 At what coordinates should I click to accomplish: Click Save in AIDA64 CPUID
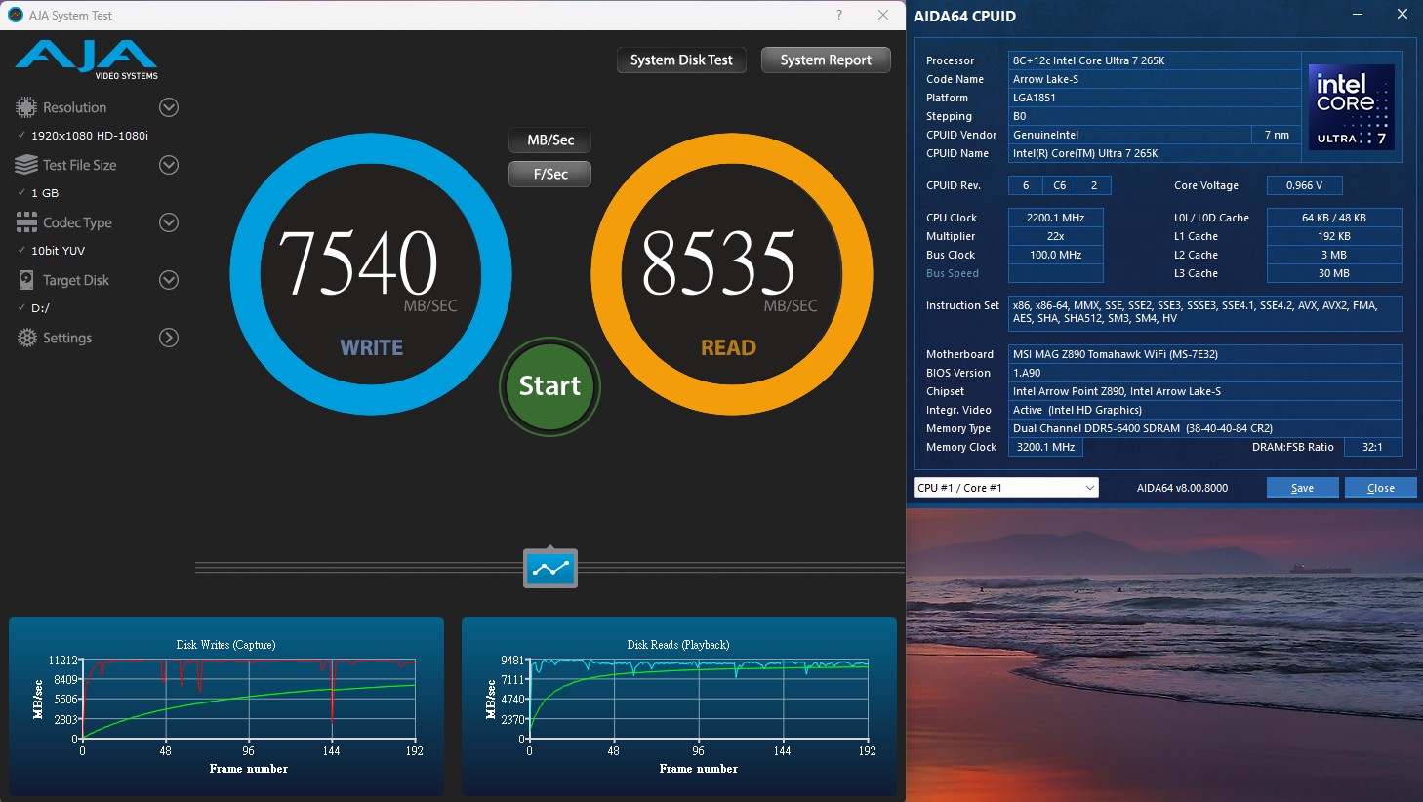(1302, 488)
